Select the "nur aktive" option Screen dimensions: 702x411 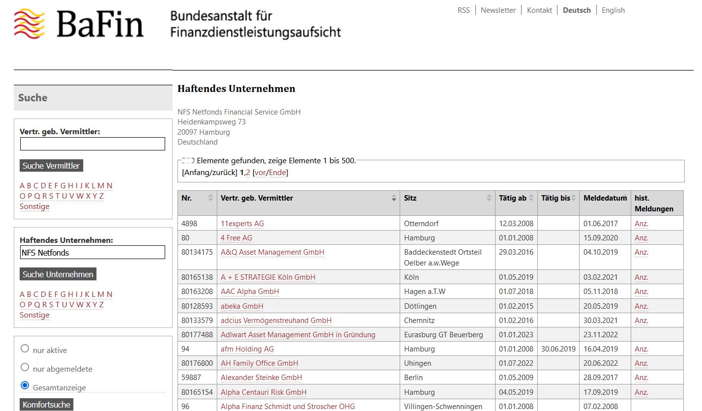pyautogui.click(x=25, y=350)
